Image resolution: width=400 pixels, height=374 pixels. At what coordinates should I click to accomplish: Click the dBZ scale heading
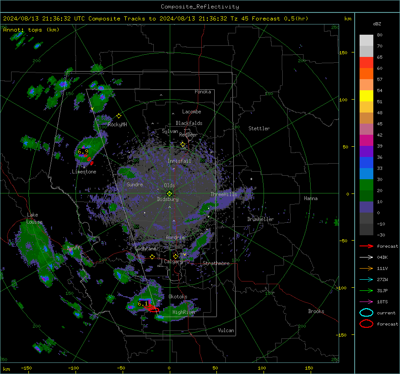tap(377, 24)
